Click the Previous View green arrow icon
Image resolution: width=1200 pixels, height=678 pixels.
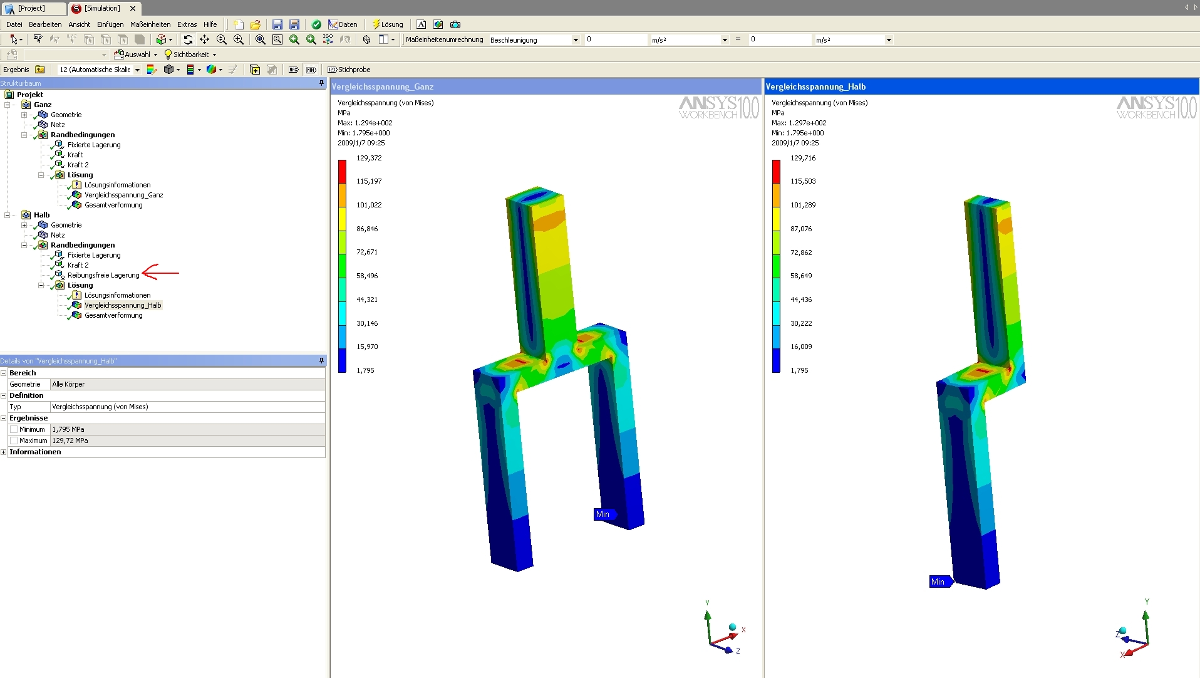pyautogui.click(x=294, y=39)
